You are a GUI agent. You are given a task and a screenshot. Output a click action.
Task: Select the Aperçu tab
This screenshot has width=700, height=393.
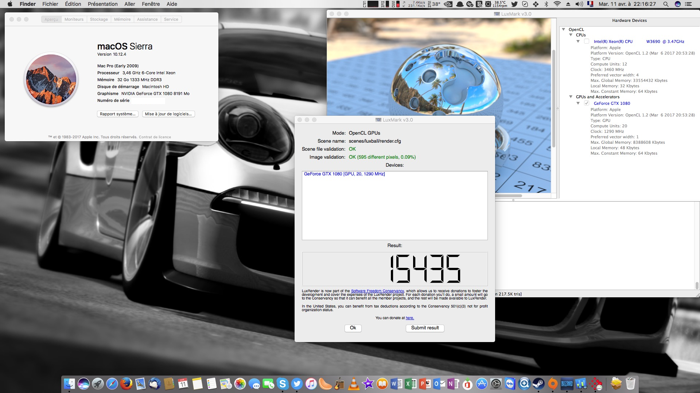[x=51, y=19]
